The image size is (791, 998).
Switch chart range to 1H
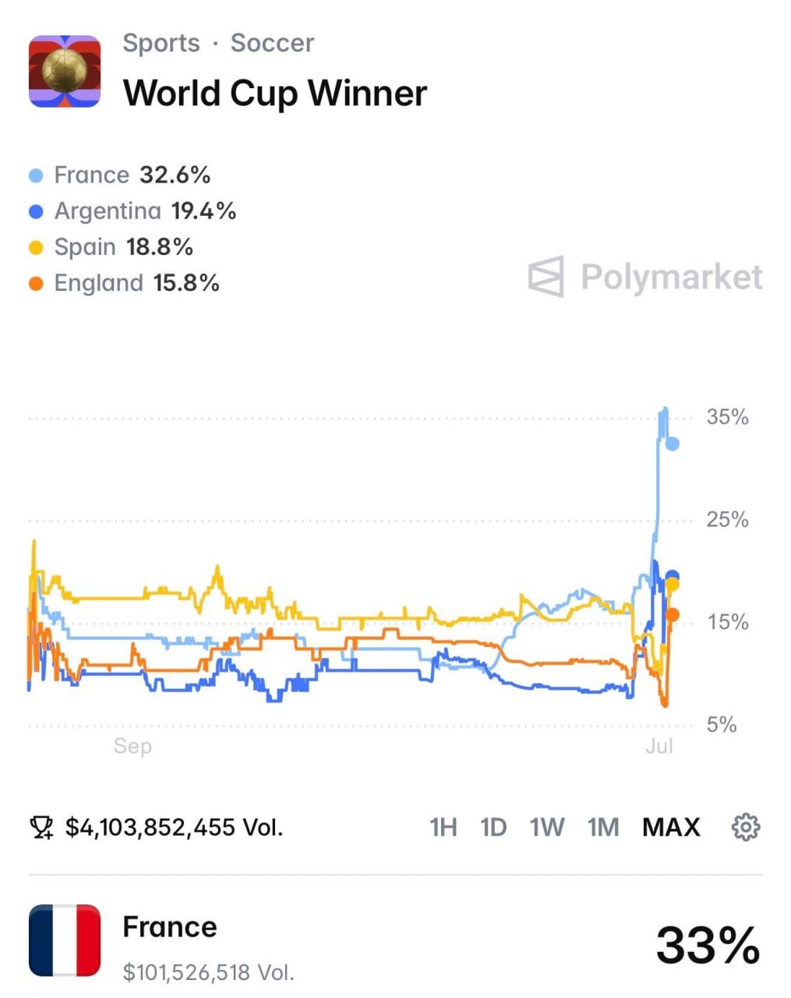click(x=443, y=827)
